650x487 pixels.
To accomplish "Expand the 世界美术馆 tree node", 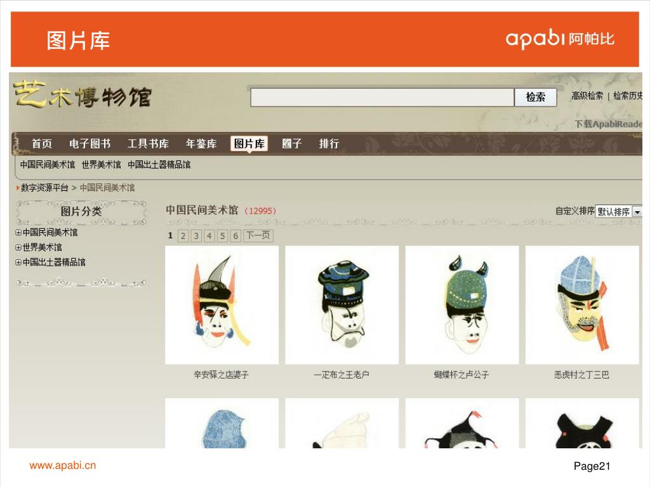I will pyautogui.click(x=18, y=248).
